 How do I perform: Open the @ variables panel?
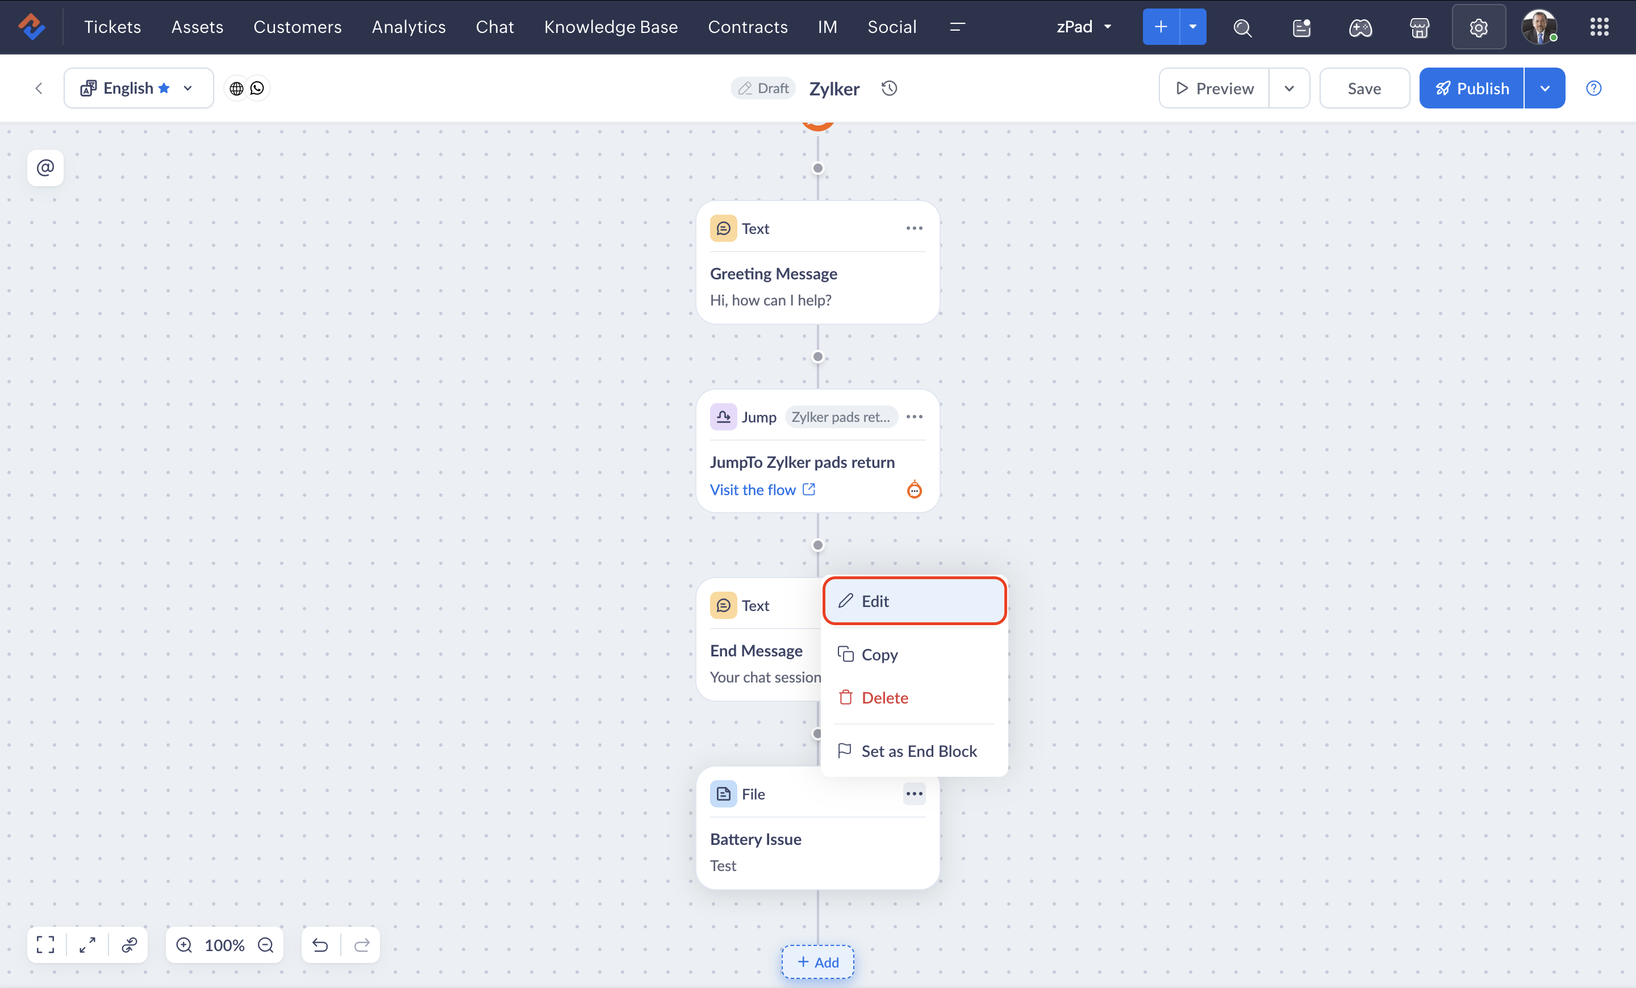[x=45, y=168]
